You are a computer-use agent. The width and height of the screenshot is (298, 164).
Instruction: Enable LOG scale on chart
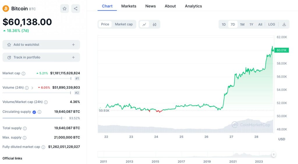click(272, 24)
